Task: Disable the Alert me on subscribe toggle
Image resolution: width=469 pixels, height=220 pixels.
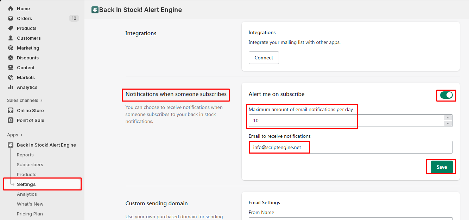Action: click(446, 95)
